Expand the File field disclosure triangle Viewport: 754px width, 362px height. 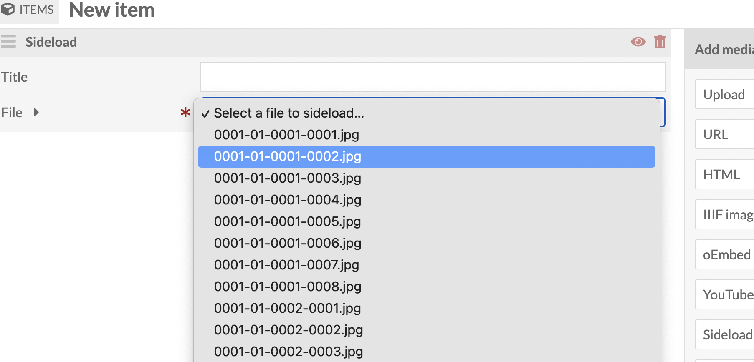click(x=36, y=112)
